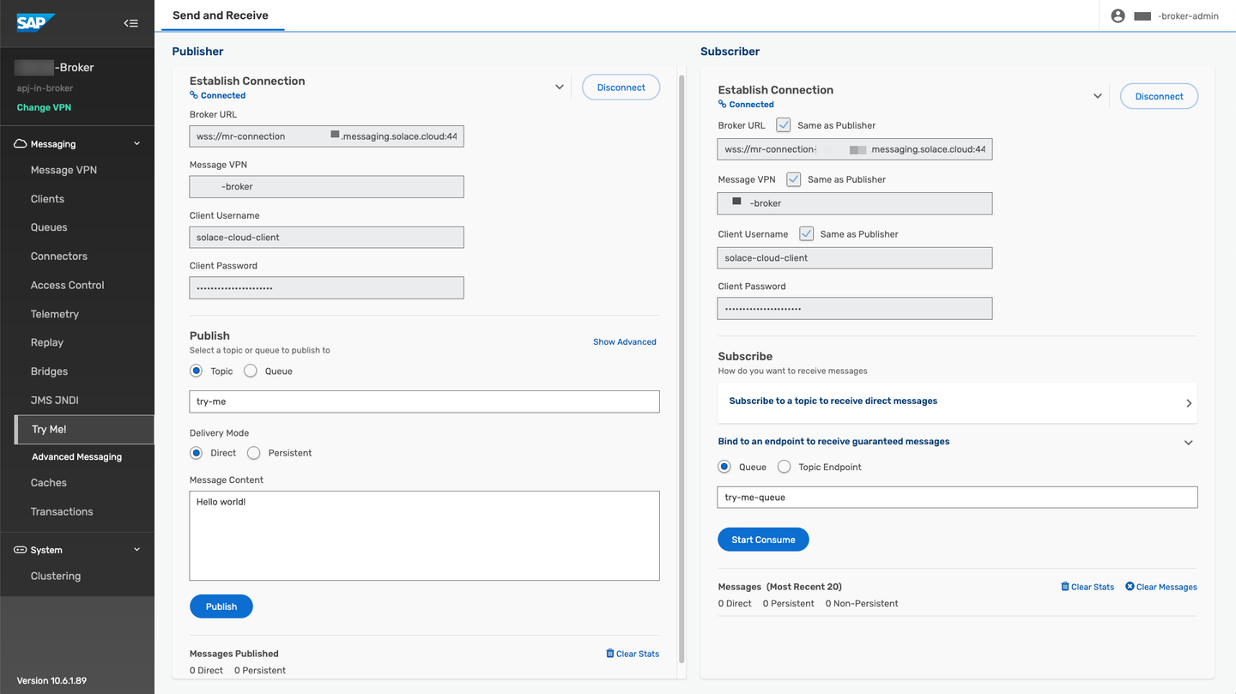
Task: Click the Messaging cloud icon
Action: (x=21, y=144)
